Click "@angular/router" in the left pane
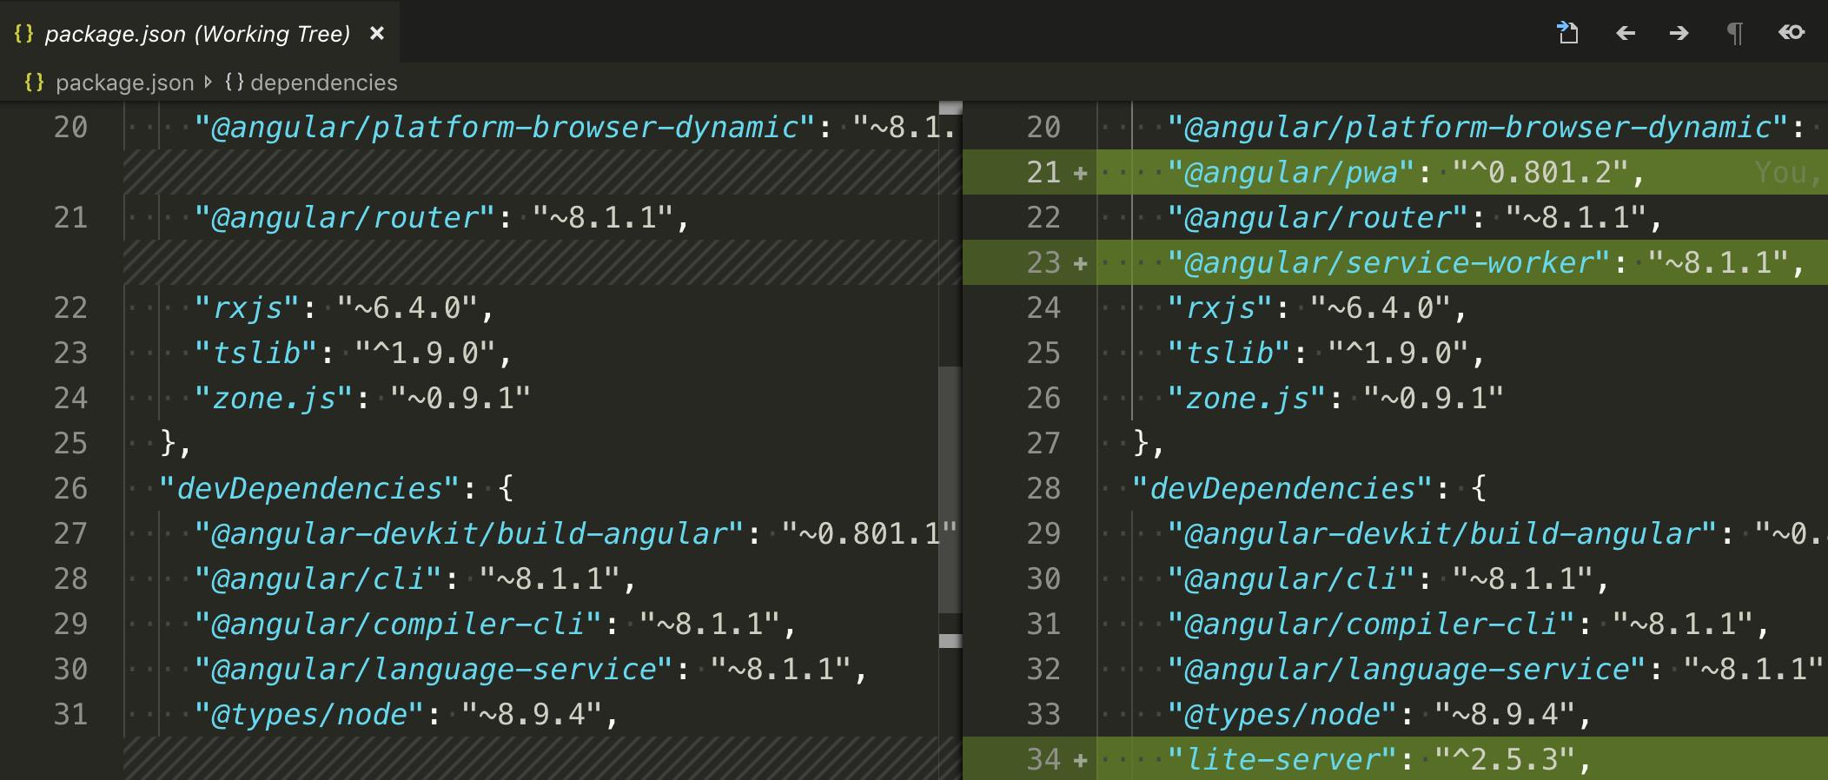 pos(345,217)
